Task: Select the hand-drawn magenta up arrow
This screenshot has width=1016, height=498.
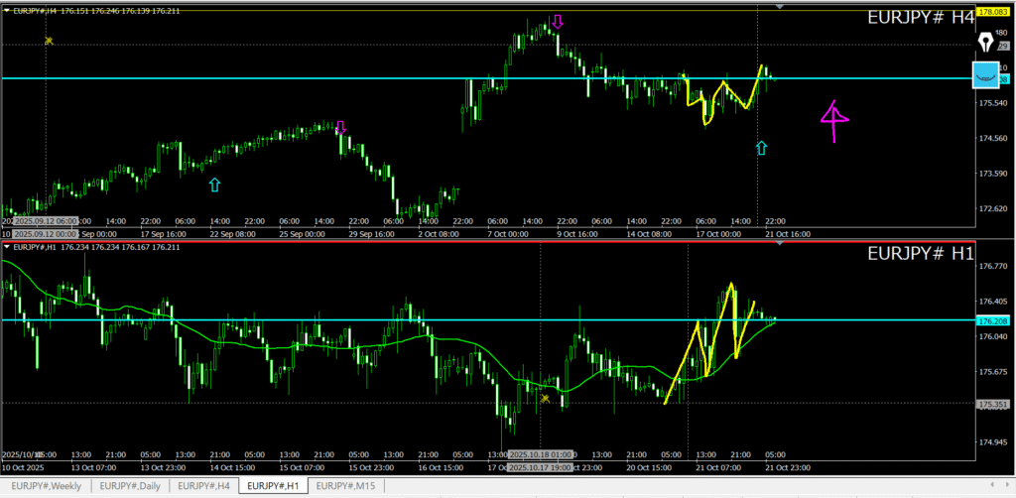Action: tap(834, 119)
